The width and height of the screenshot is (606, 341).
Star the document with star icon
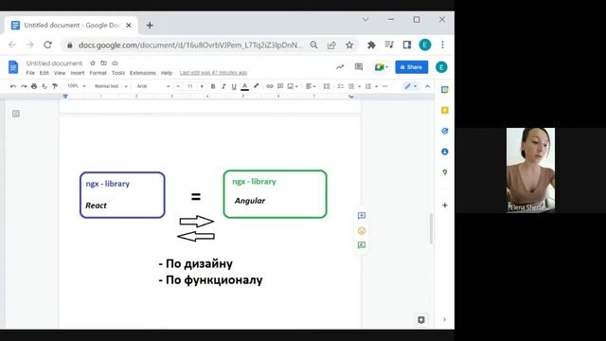point(93,63)
